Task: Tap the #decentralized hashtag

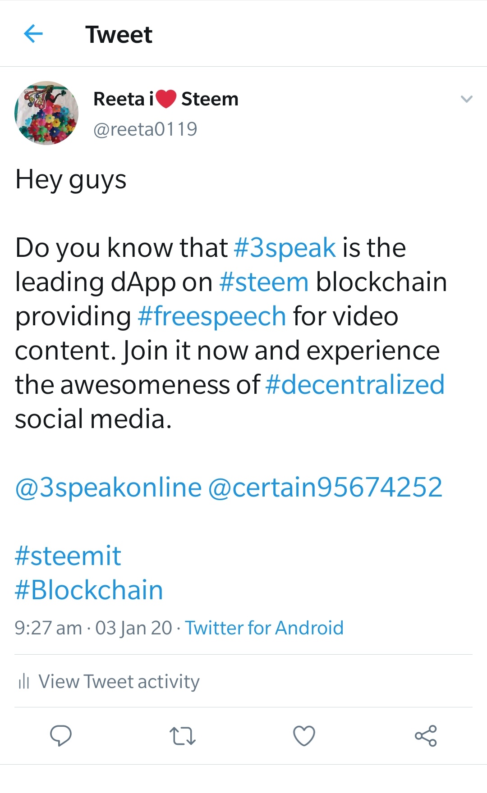Action: 355,385
